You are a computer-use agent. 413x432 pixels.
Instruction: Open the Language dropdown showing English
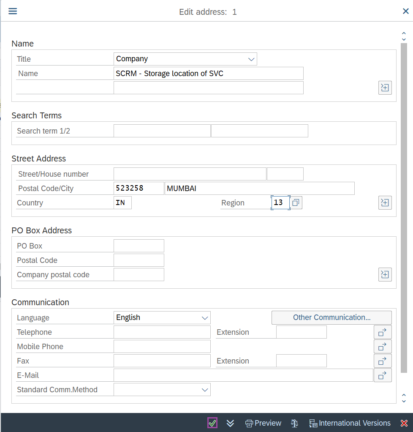point(162,318)
